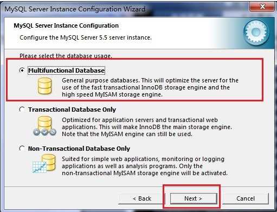277x212 pixels.
Task: Click the blue gear icon in header
Action: (256, 33)
